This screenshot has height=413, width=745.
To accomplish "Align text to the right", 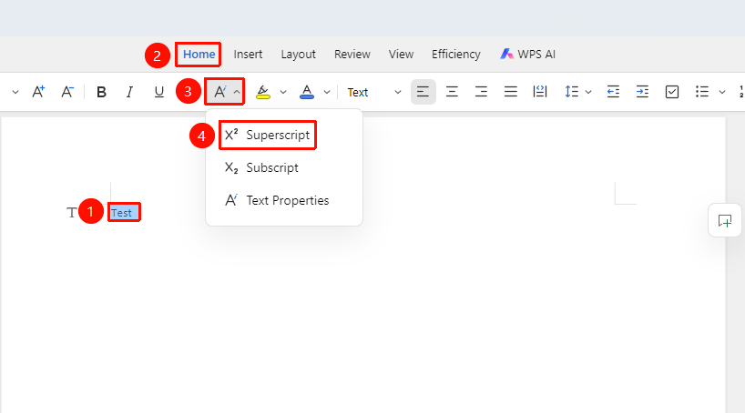I will [x=481, y=92].
